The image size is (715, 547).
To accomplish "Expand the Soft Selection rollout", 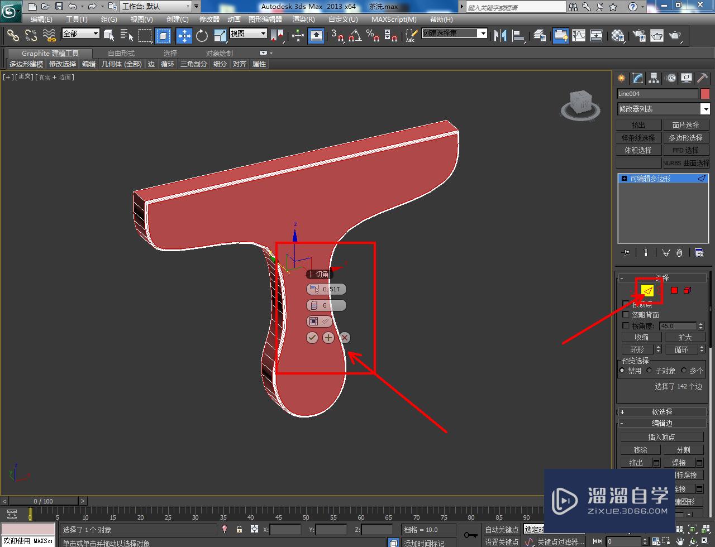I will tap(662, 412).
